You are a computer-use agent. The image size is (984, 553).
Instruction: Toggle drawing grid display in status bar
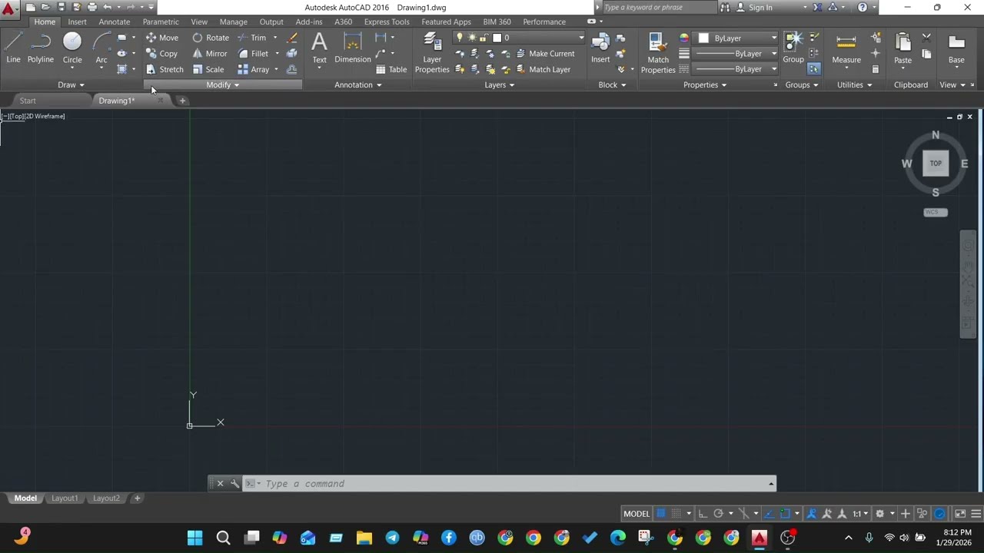[x=660, y=514]
